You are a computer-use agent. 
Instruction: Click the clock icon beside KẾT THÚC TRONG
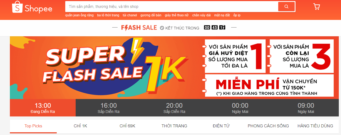(x=162, y=28)
